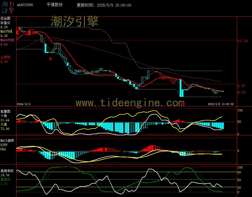Click the 收盘价 legend label
This screenshot has height=197, width=252.
pos(6,23)
